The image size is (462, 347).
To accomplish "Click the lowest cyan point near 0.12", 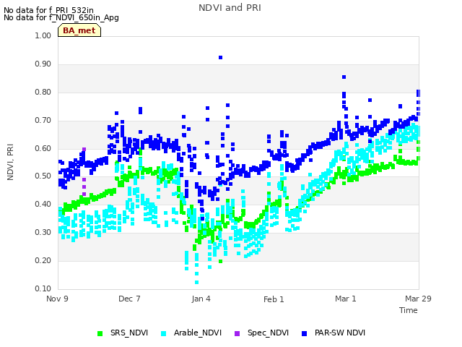I will point(196,283).
